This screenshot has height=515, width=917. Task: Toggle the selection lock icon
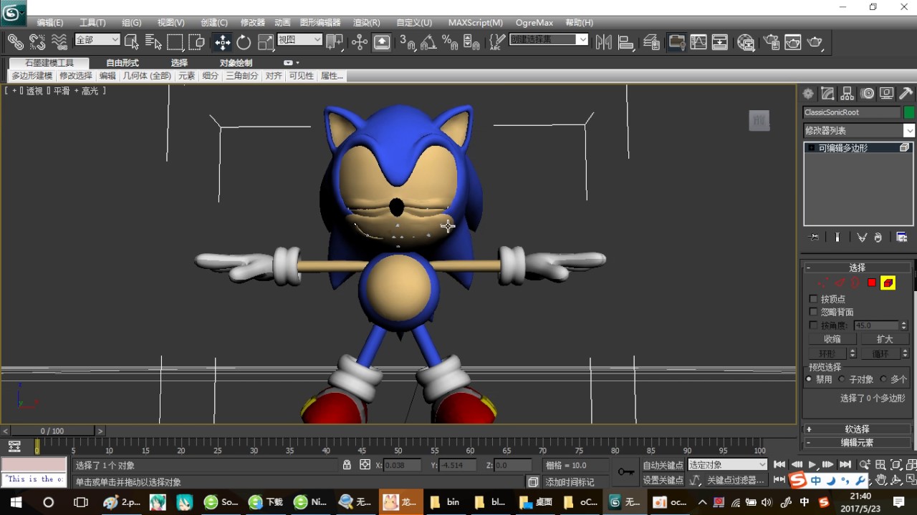[347, 465]
